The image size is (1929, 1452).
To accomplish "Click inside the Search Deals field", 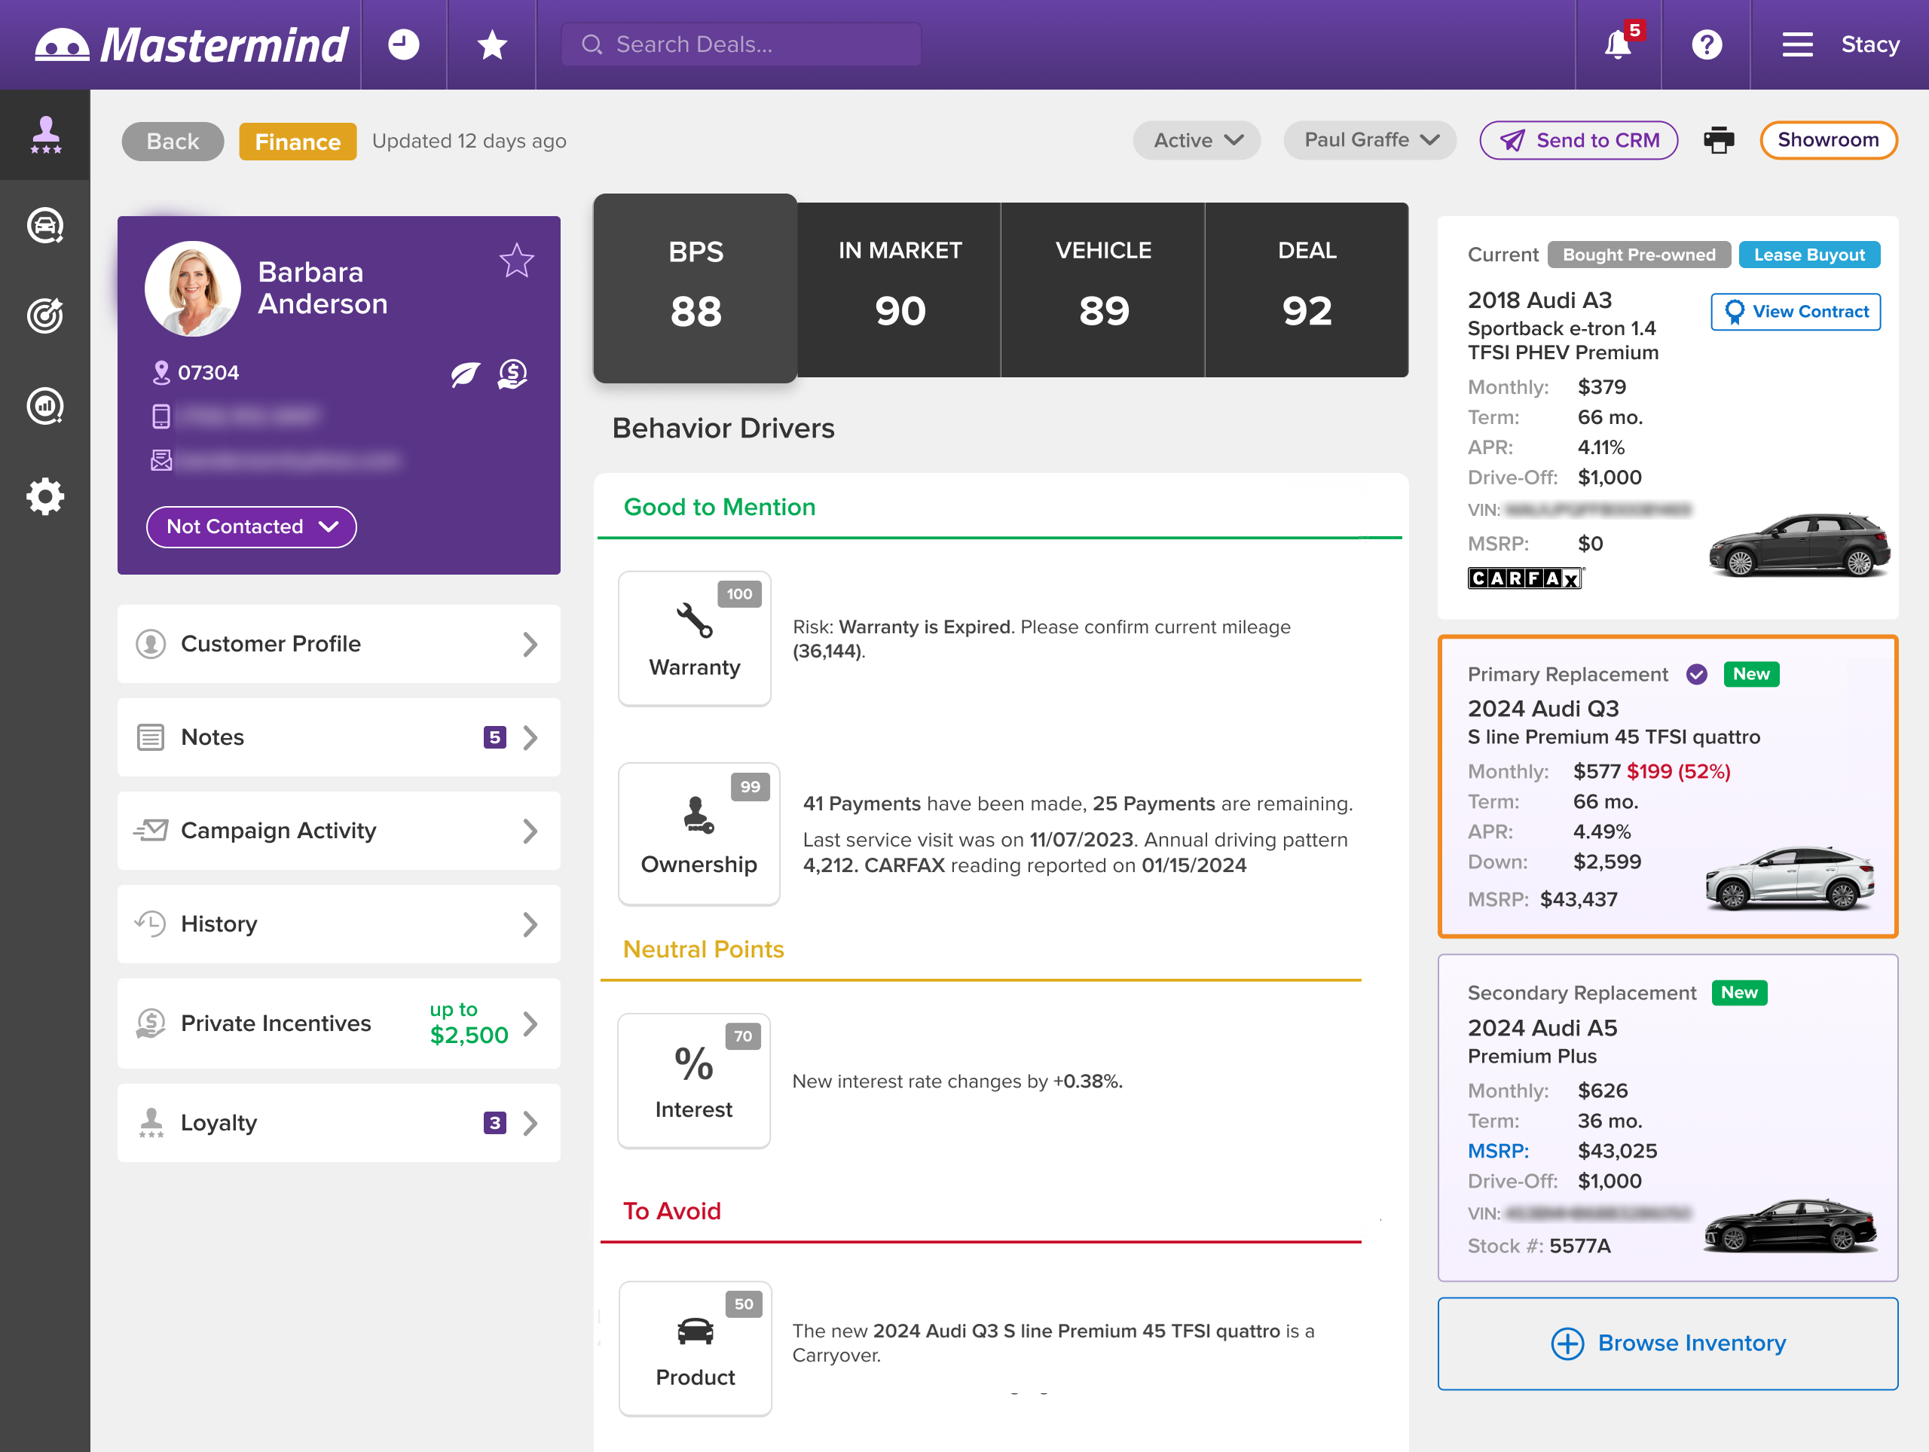I will click(741, 44).
